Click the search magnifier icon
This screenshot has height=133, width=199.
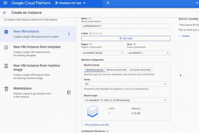pos(108,3)
